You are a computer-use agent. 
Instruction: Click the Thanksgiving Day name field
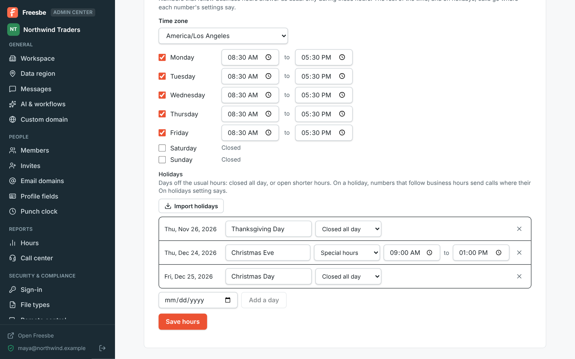[x=268, y=229]
